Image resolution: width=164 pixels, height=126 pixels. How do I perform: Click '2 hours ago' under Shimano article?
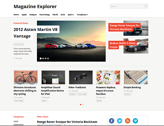click(x=18, y=97)
